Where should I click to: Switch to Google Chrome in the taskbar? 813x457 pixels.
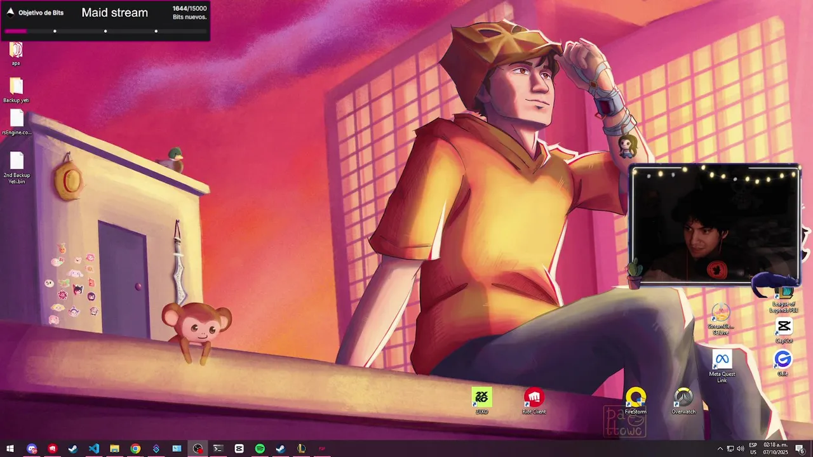[135, 449]
